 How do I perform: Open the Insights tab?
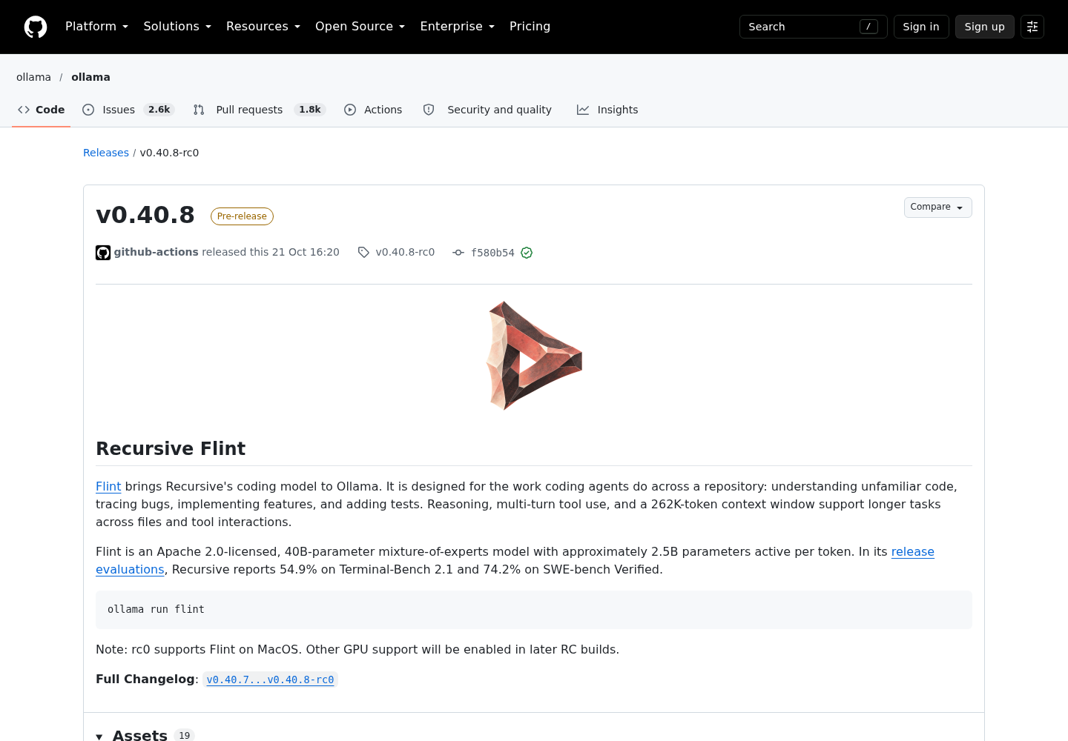pos(607,110)
